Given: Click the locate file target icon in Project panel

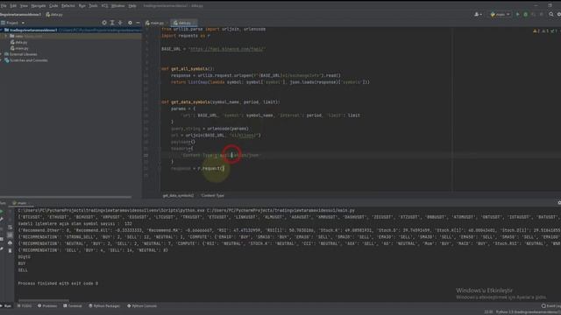Looking at the screenshot, I should pos(104,23).
